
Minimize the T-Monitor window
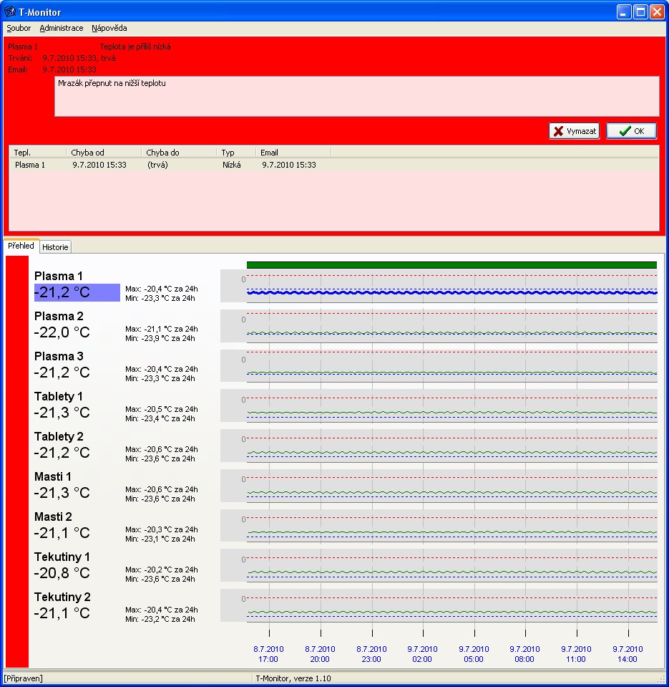pos(625,12)
